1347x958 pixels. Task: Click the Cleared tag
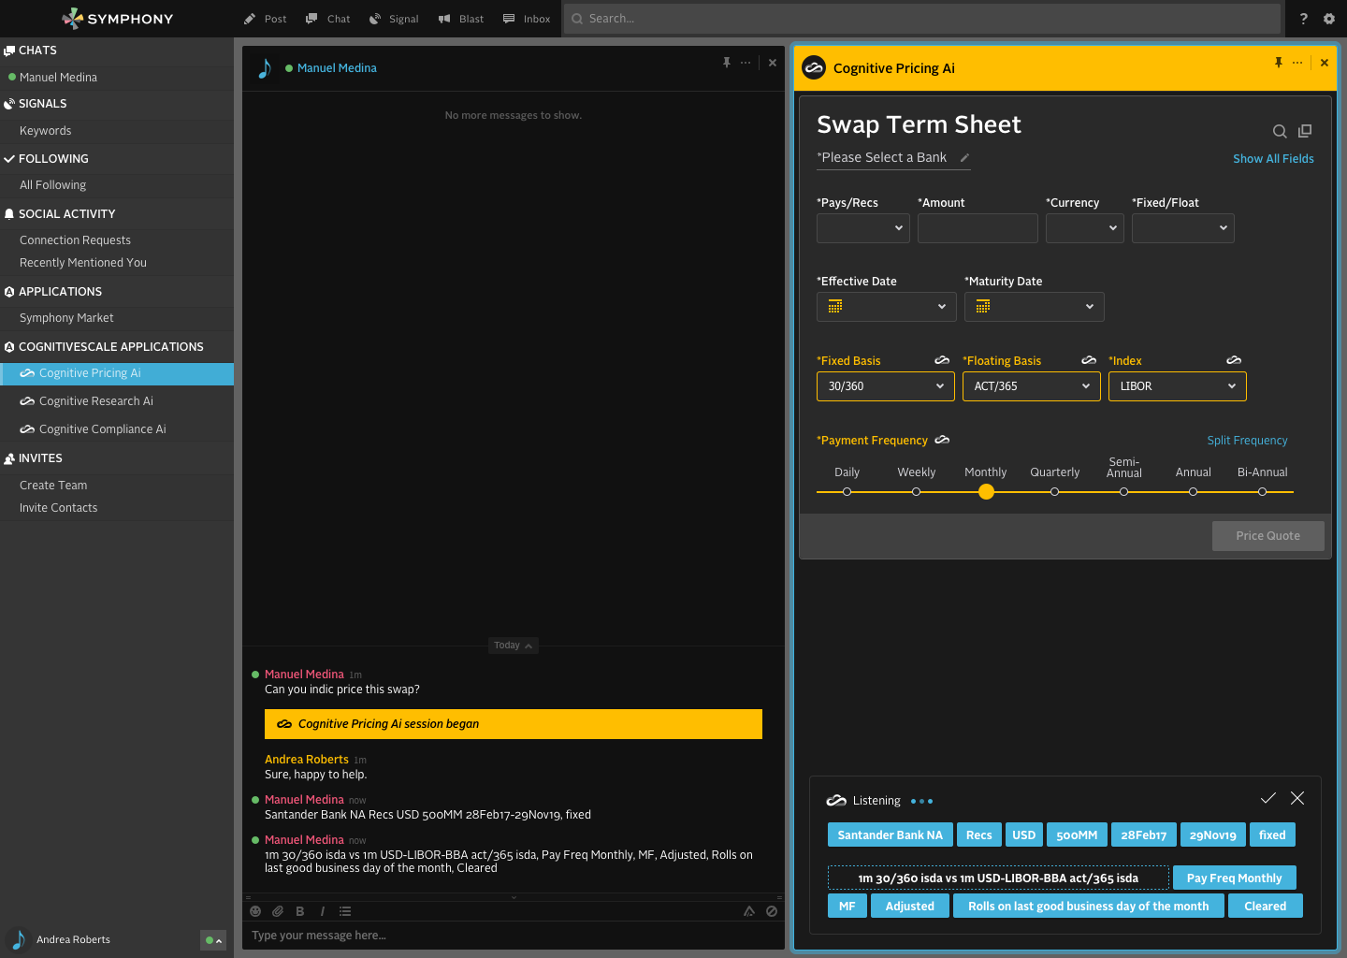(x=1266, y=907)
